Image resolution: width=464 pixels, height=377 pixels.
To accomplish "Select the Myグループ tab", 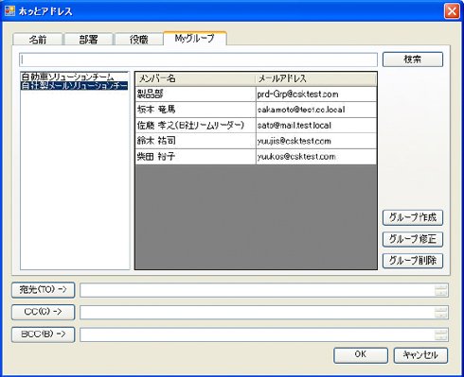I will [x=195, y=39].
